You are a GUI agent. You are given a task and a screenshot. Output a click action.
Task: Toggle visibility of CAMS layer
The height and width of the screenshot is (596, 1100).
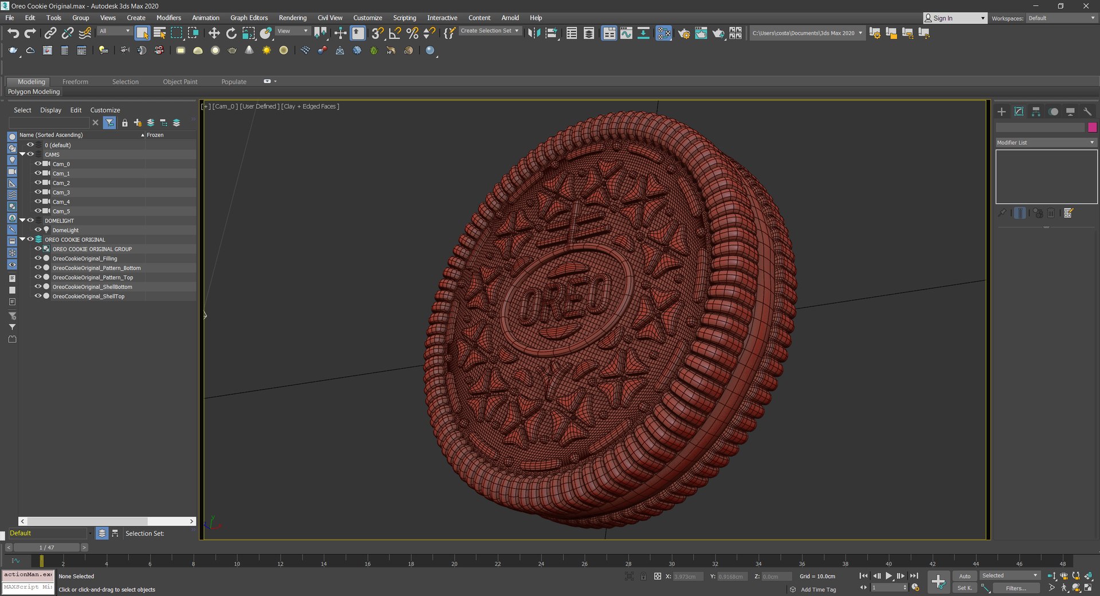30,154
